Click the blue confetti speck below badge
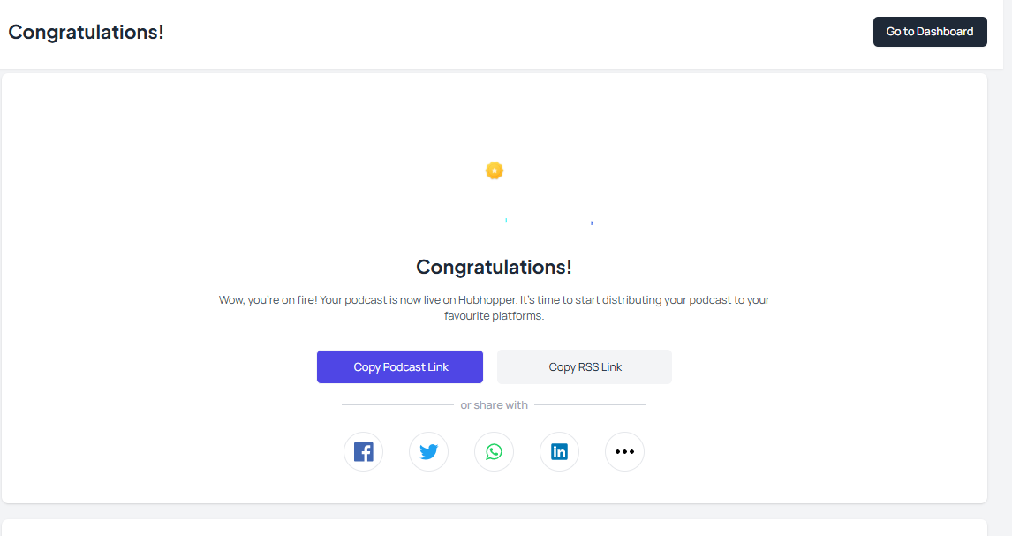The image size is (1012, 536). [591, 223]
